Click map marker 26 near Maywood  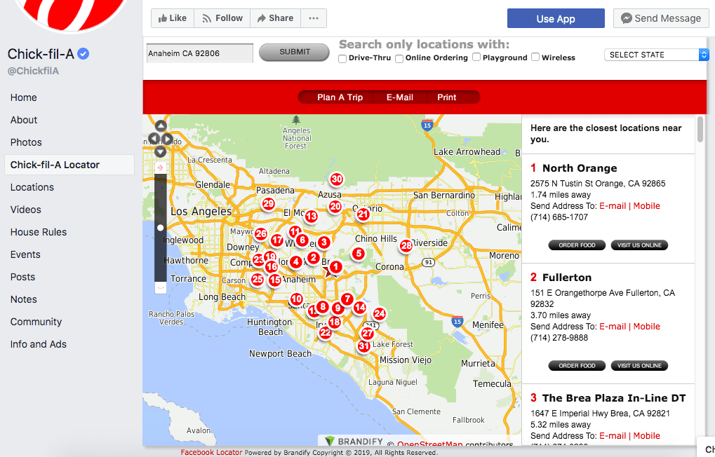(261, 234)
